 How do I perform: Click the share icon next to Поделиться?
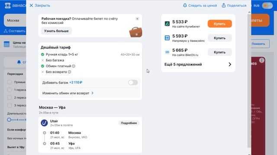224,5
